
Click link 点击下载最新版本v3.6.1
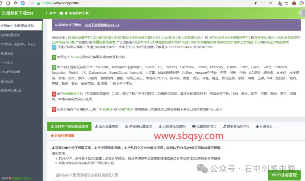coord(102,25)
